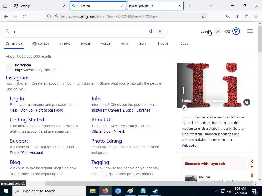
Task: Switch to the javascript:void(0); tab
Action: (x=155, y=6)
